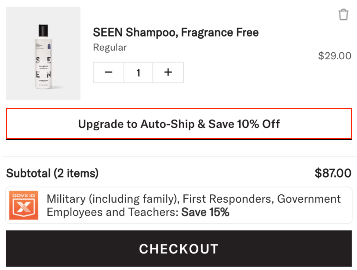Delete the SEEN Shampoo from cart
The height and width of the screenshot is (270, 357).
(x=343, y=15)
